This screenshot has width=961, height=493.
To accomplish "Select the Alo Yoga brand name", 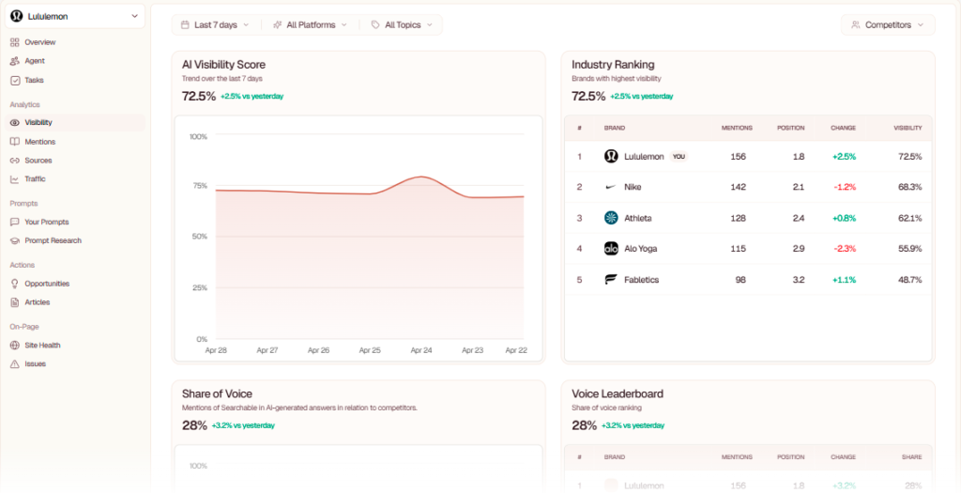I will 640,248.
